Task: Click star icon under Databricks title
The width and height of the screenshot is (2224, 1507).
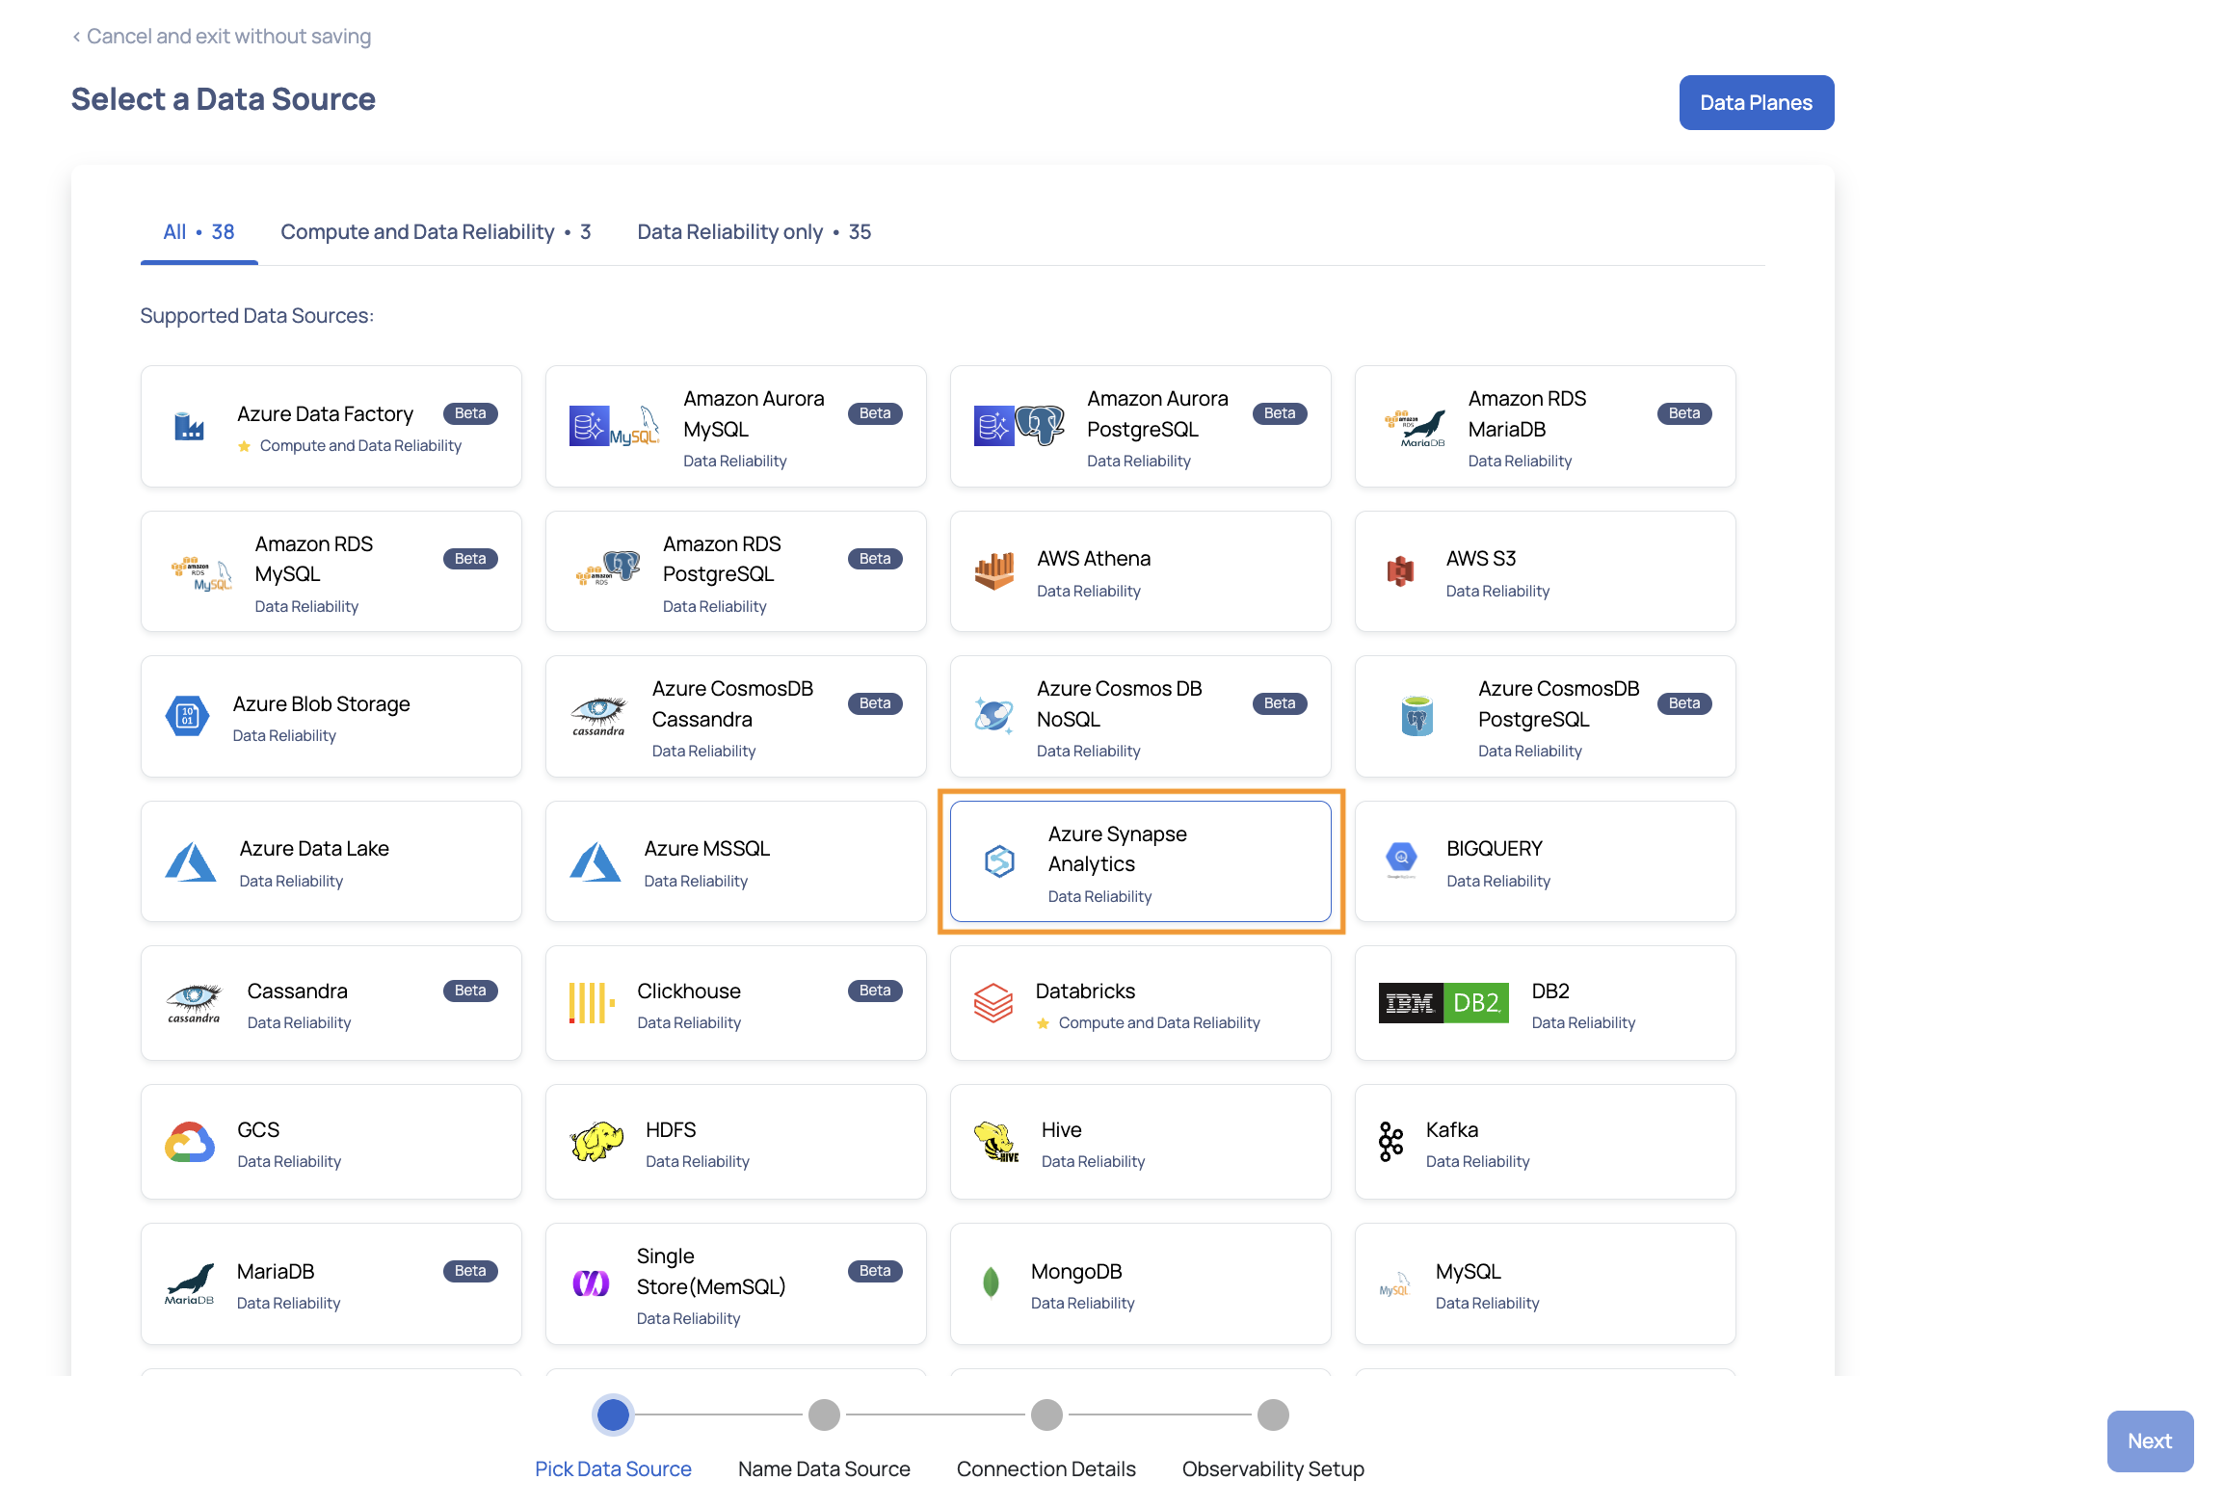Action: tap(1043, 1023)
